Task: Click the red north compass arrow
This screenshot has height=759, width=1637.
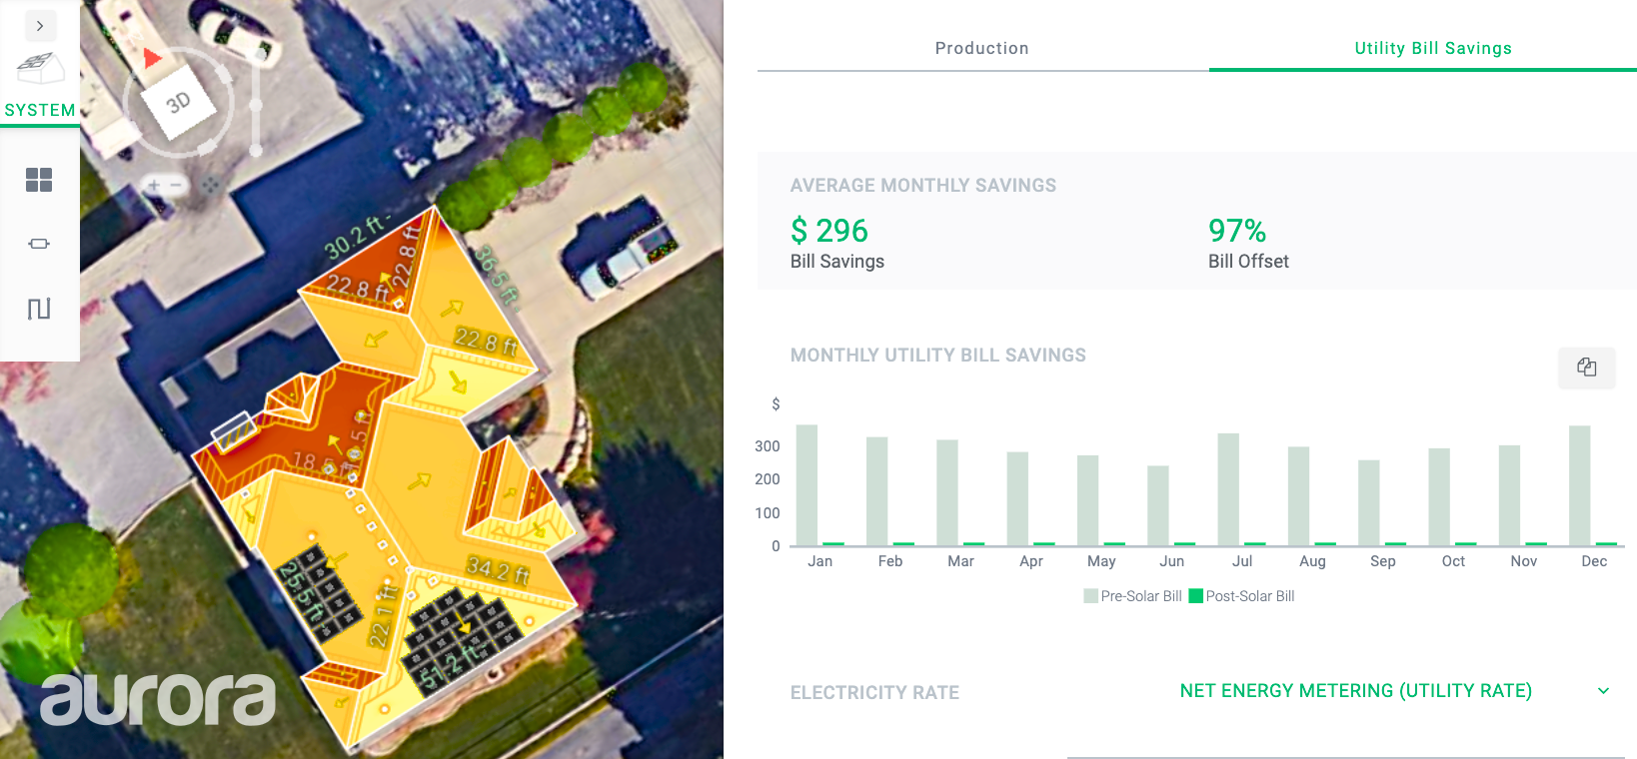Action: [151, 58]
